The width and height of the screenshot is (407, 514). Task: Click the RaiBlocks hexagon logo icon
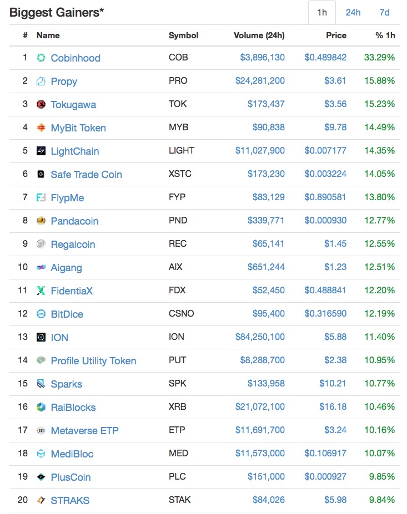41,407
